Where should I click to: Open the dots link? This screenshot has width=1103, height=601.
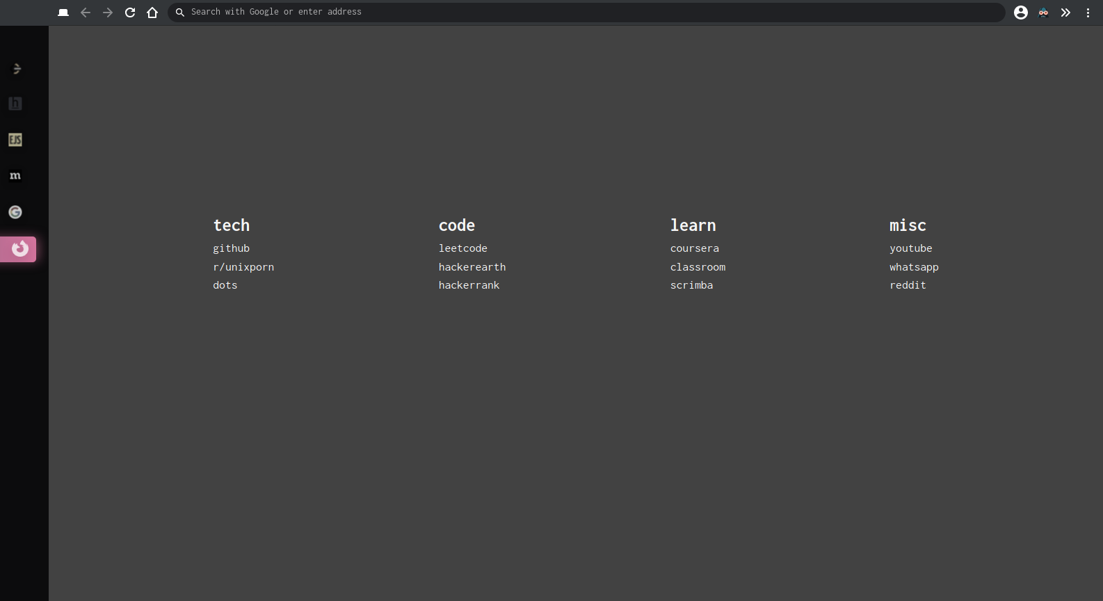[x=225, y=285]
